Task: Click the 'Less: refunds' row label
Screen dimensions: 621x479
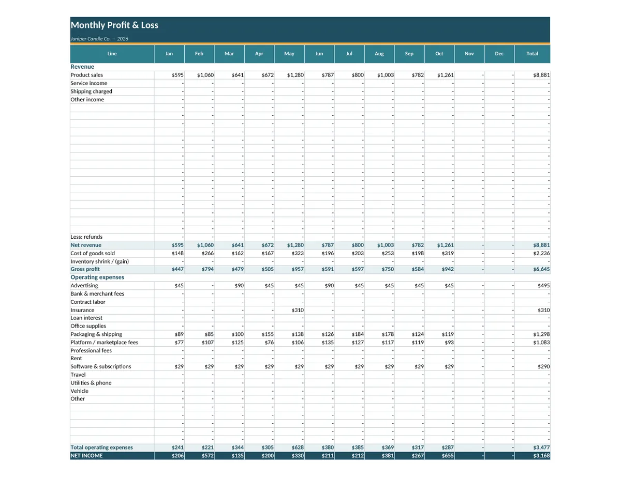Action: (86, 237)
